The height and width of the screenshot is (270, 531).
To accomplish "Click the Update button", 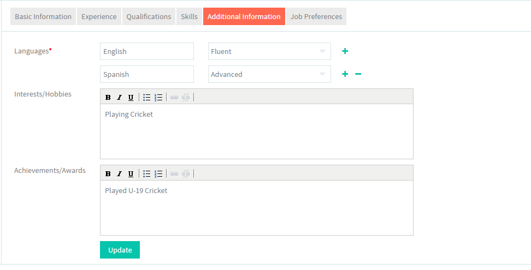I will 120,250.
